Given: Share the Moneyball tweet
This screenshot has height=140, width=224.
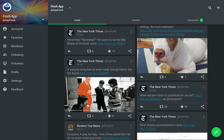Looking at the screenshot, I should (x=130, y=51).
